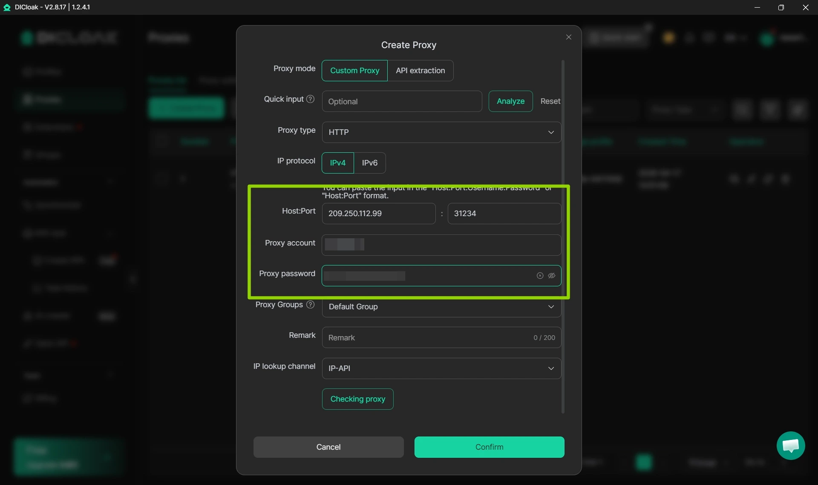This screenshot has width=818, height=485.
Task: Switch to API extraction proxy mode
Action: [420, 71]
